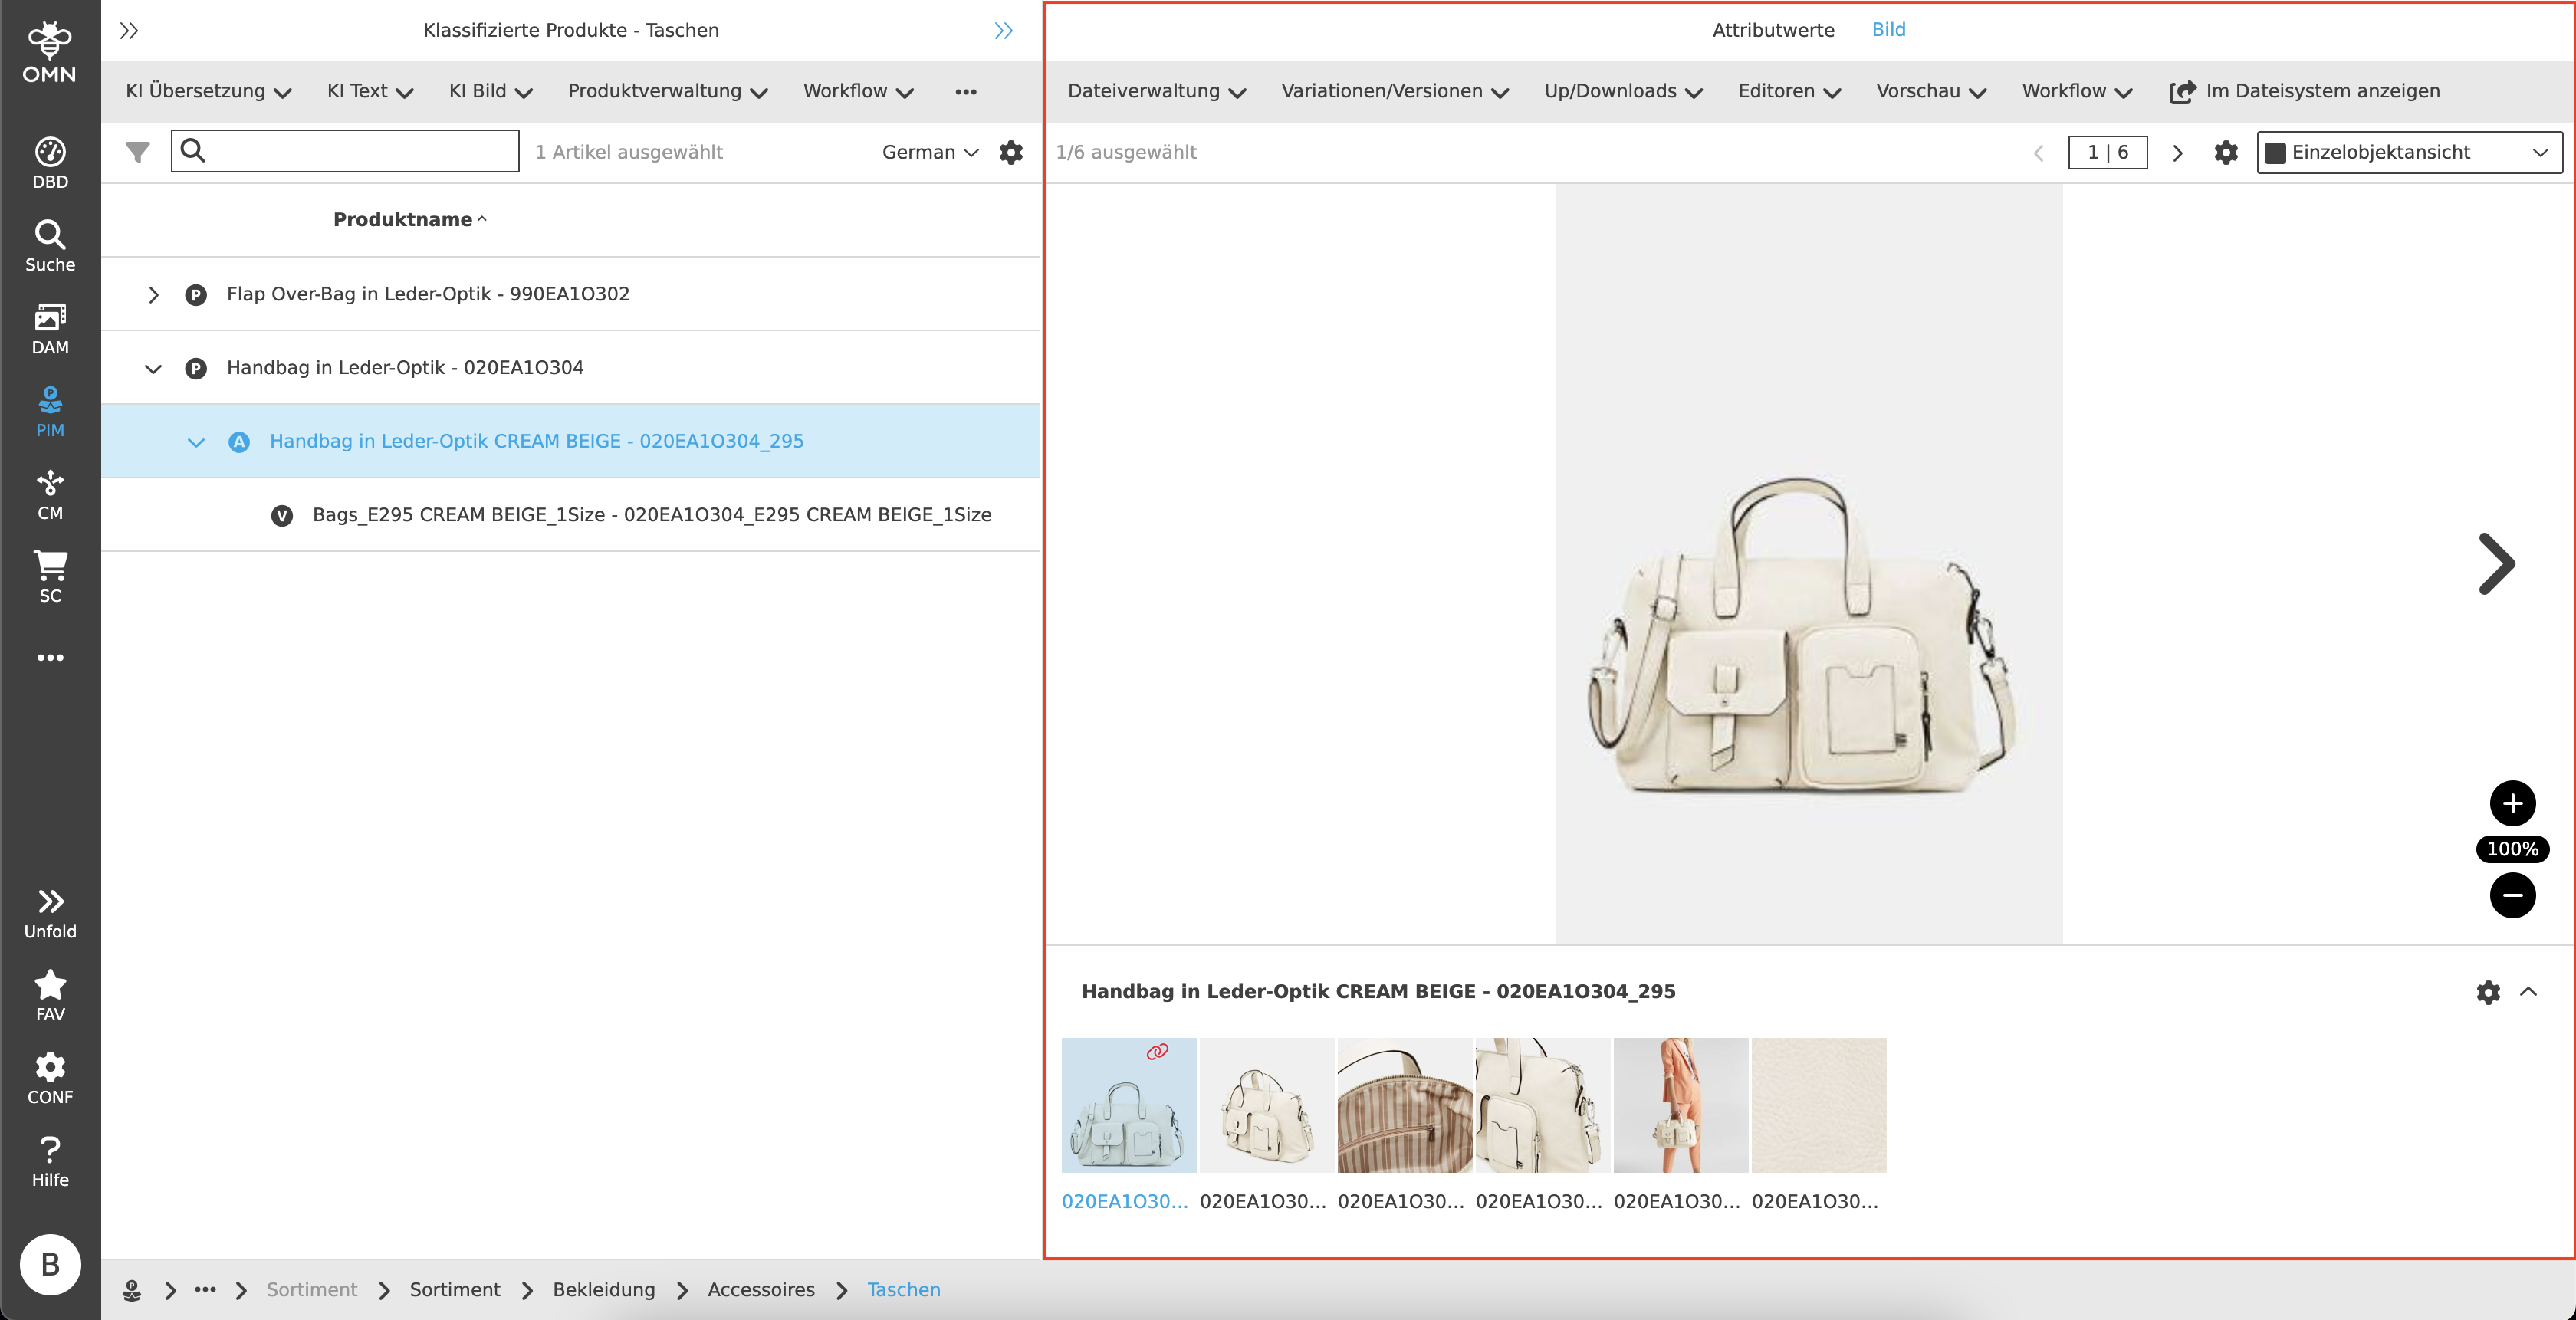Open image panel settings gear

pyautogui.click(x=2226, y=152)
